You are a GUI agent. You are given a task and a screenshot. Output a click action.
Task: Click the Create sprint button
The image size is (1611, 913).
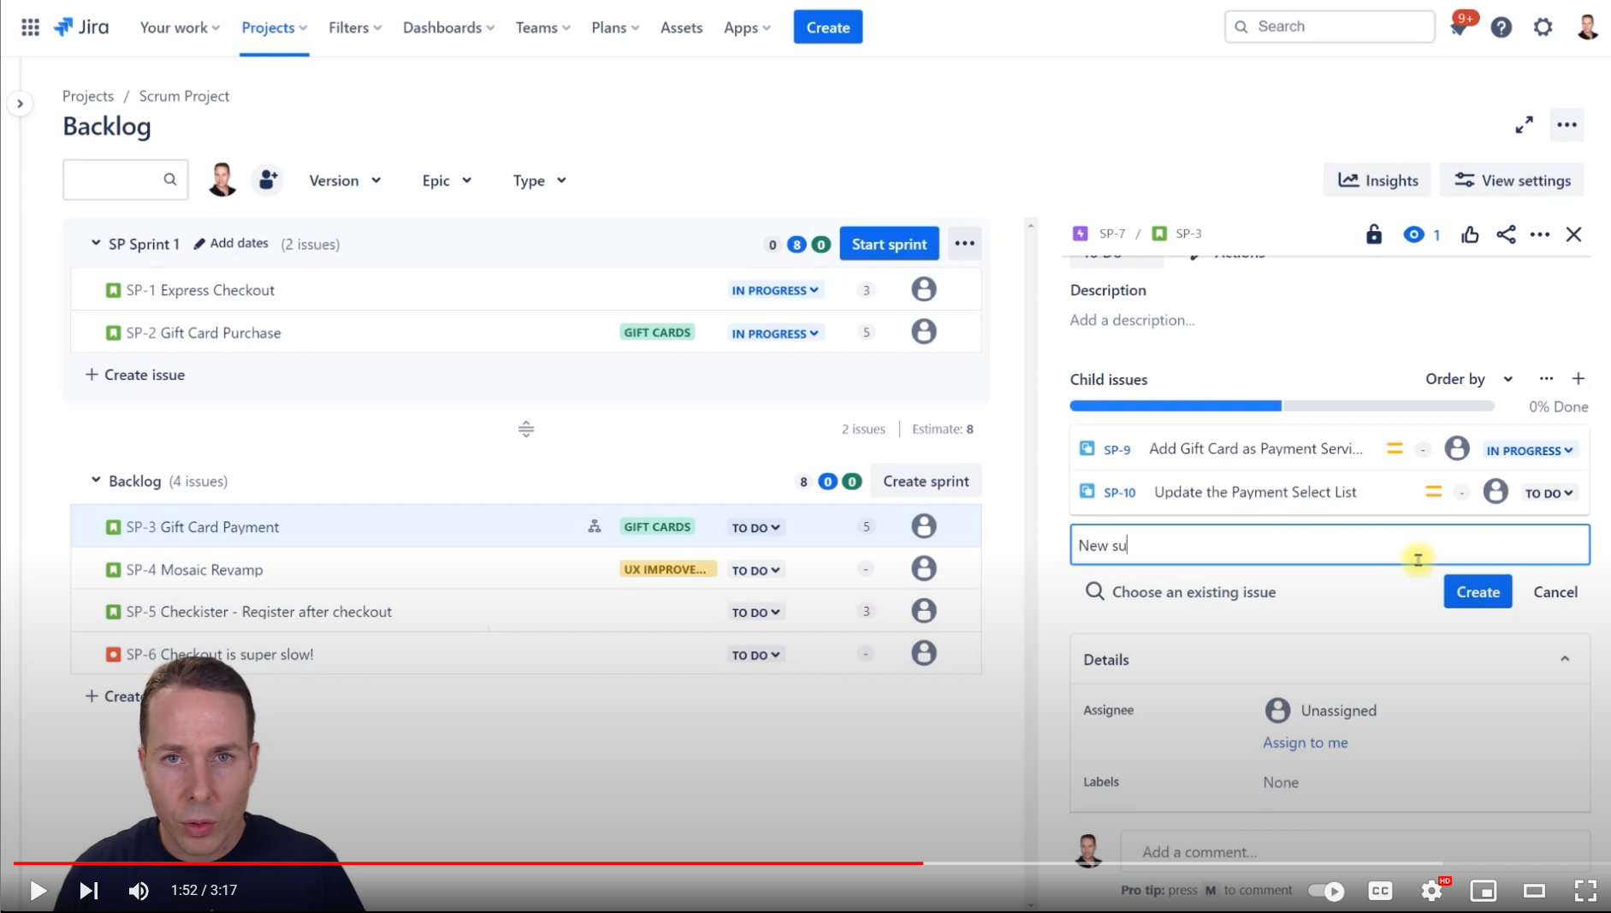point(926,481)
